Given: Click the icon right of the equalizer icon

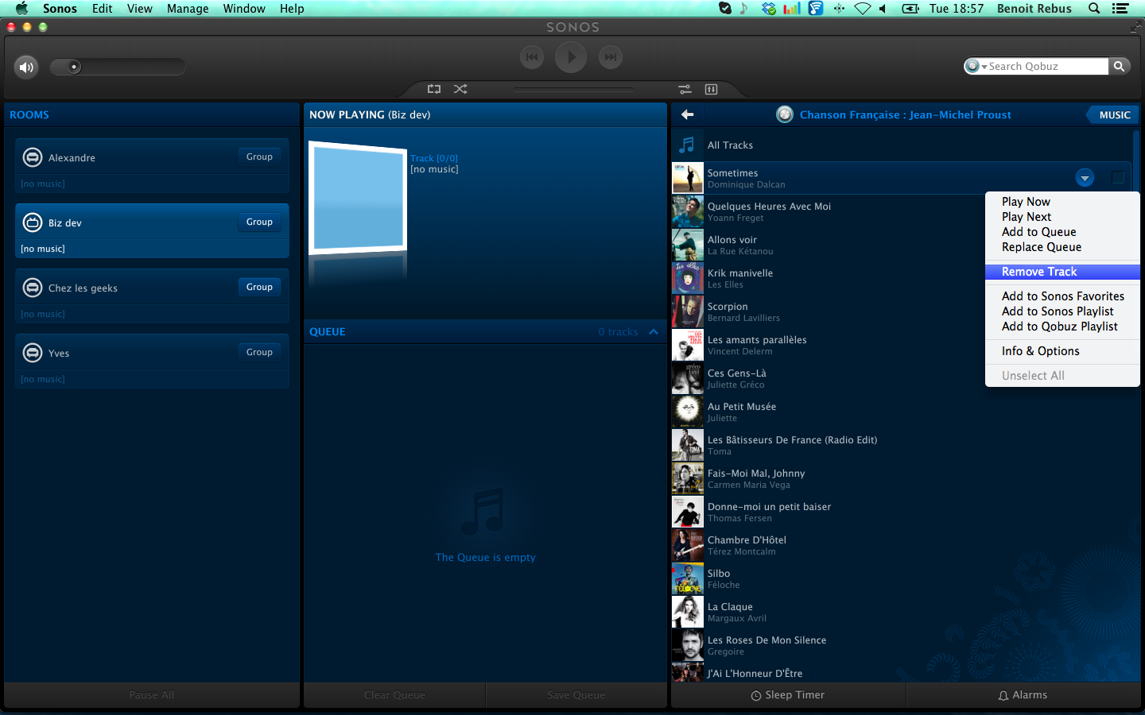Looking at the screenshot, I should click(711, 89).
